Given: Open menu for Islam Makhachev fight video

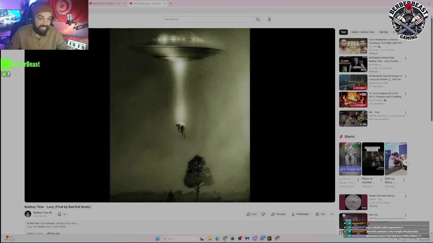Looking at the screenshot, I should tap(406, 41).
